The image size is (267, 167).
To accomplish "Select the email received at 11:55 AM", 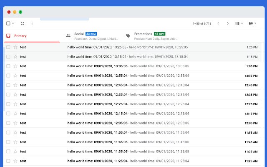I will coord(8,132).
